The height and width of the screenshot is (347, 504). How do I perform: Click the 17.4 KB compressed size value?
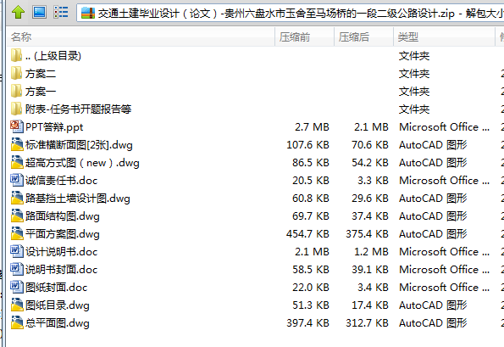point(369,305)
